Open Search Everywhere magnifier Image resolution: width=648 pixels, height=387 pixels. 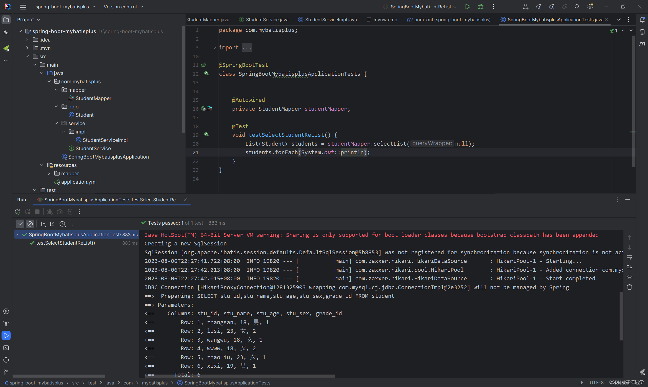577,7
